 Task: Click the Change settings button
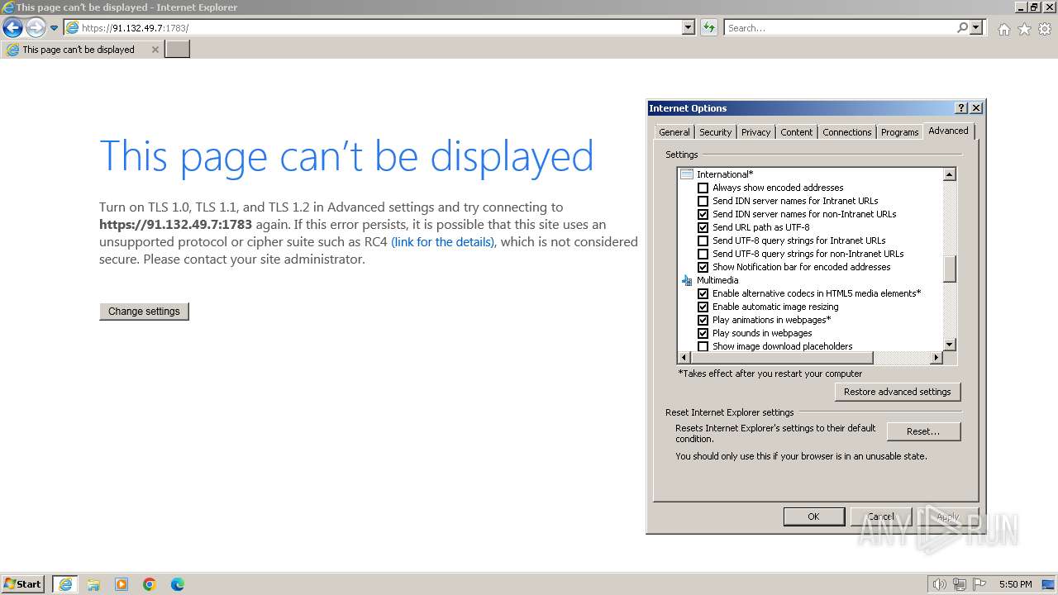click(144, 312)
